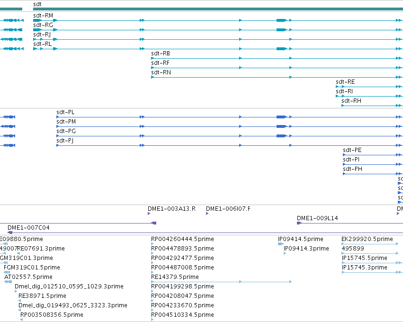
Task: Select the RP004208047.5prime EST label
Action: point(182,296)
